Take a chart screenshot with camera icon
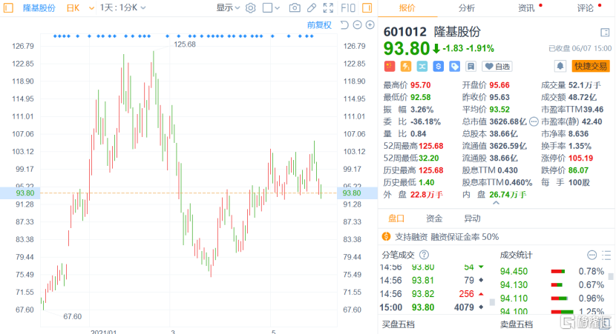The width and height of the screenshot is (616, 334). coord(295,8)
